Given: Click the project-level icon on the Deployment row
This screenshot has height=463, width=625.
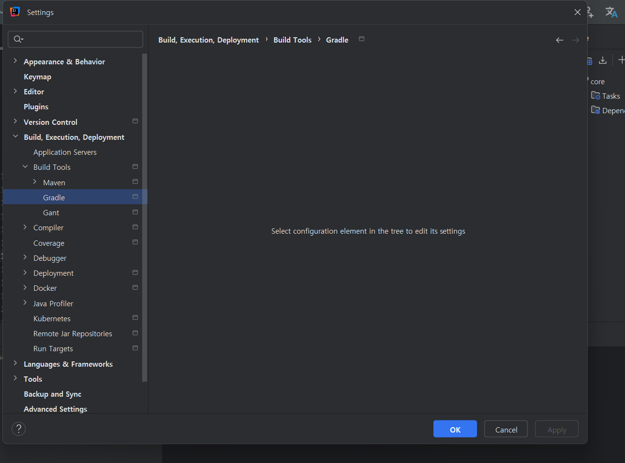Looking at the screenshot, I should pyautogui.click(x=135, y=272).
